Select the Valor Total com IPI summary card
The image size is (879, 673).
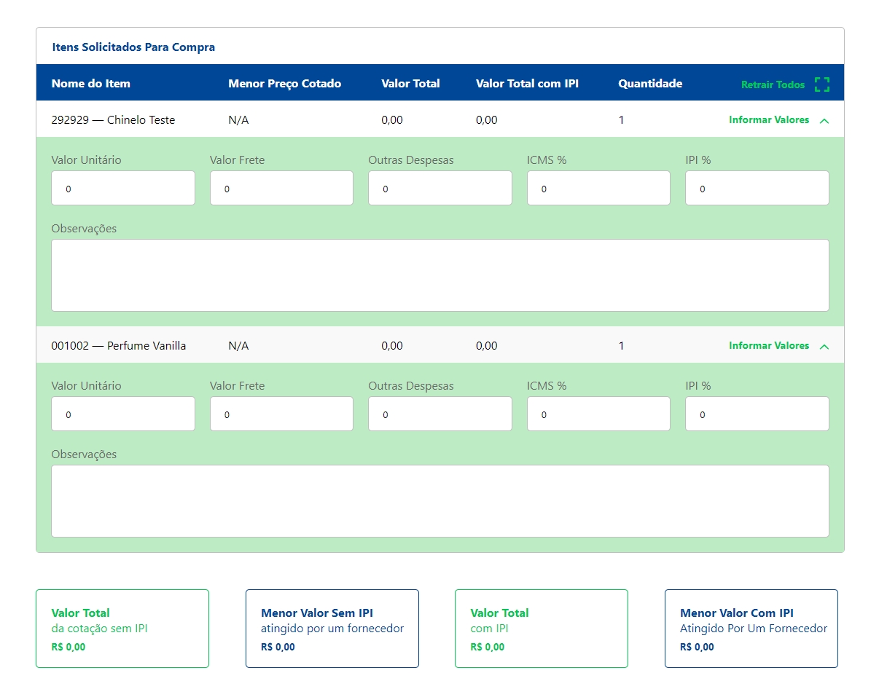click(x=541, y=629)
